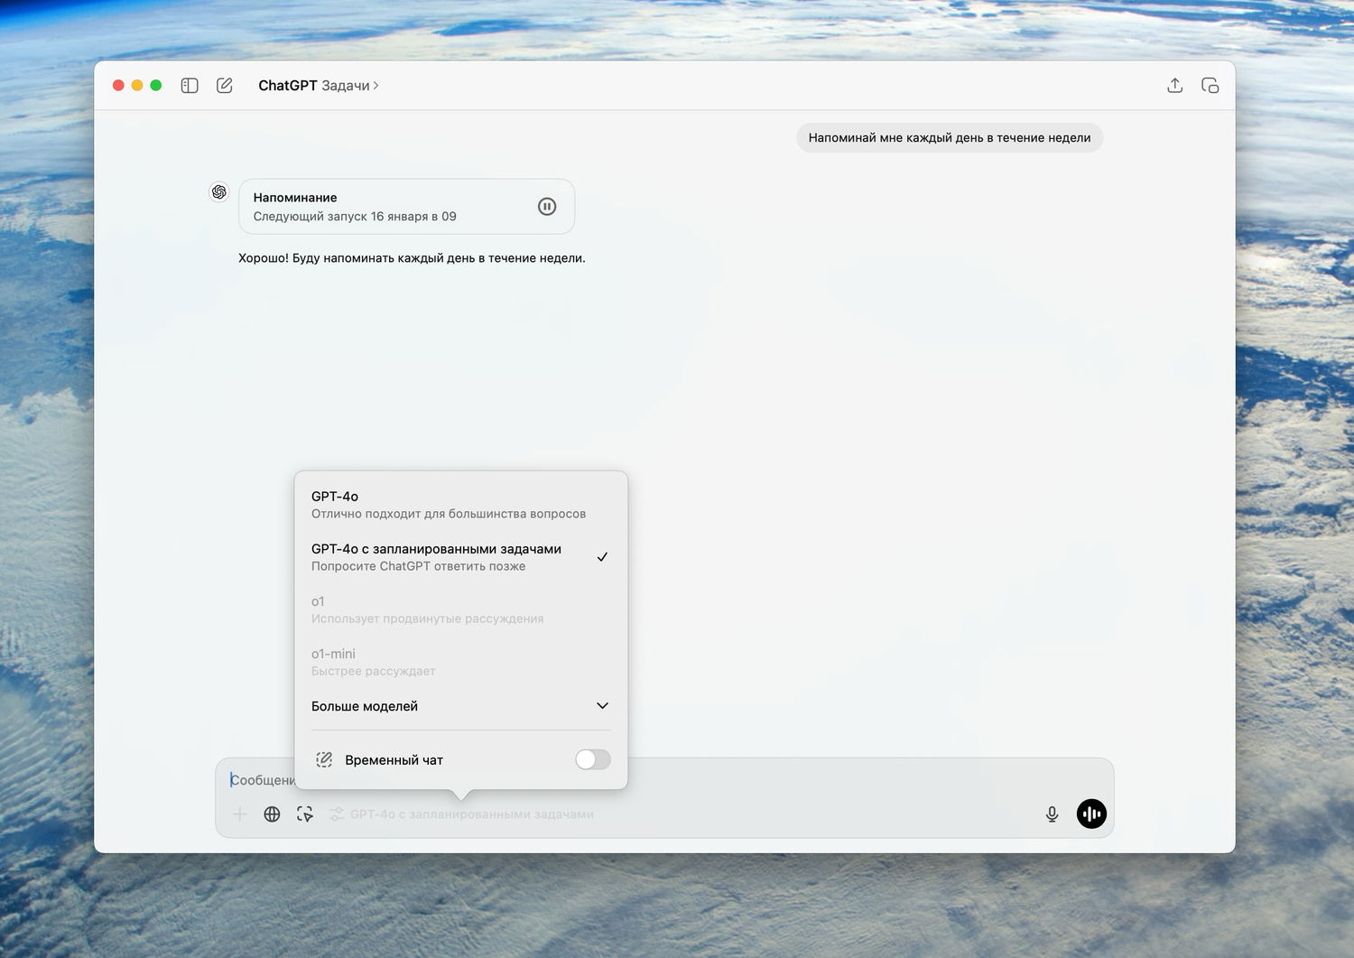This screenshot has width=1354, height=958.
Task: Click the Больше моделей menu item
Action: point(460,706)
